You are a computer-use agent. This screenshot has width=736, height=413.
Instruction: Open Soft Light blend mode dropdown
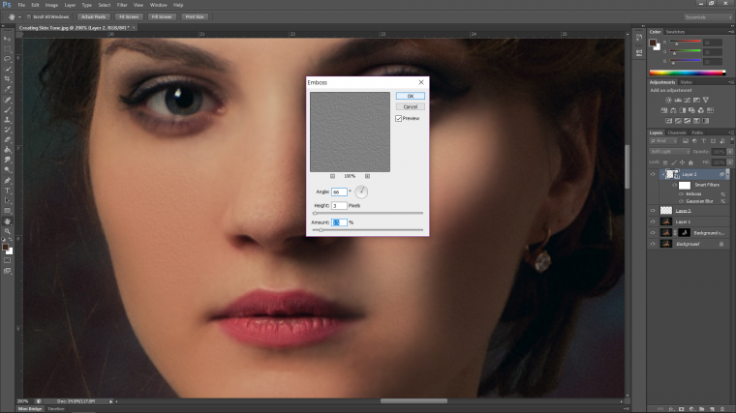coord(670,152)
